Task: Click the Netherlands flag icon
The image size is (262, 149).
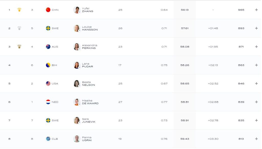Action: 48,102
